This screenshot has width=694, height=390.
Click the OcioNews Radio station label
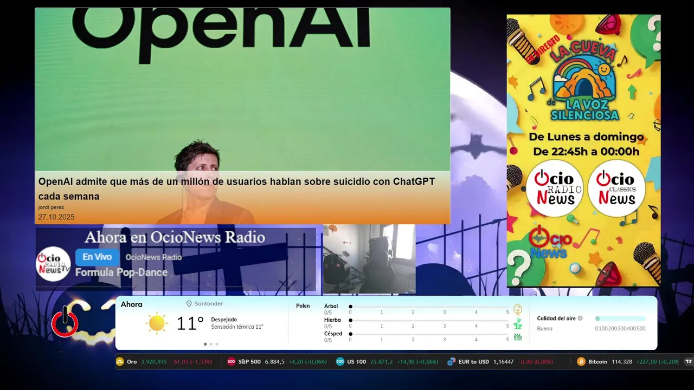tap(153, 257)
